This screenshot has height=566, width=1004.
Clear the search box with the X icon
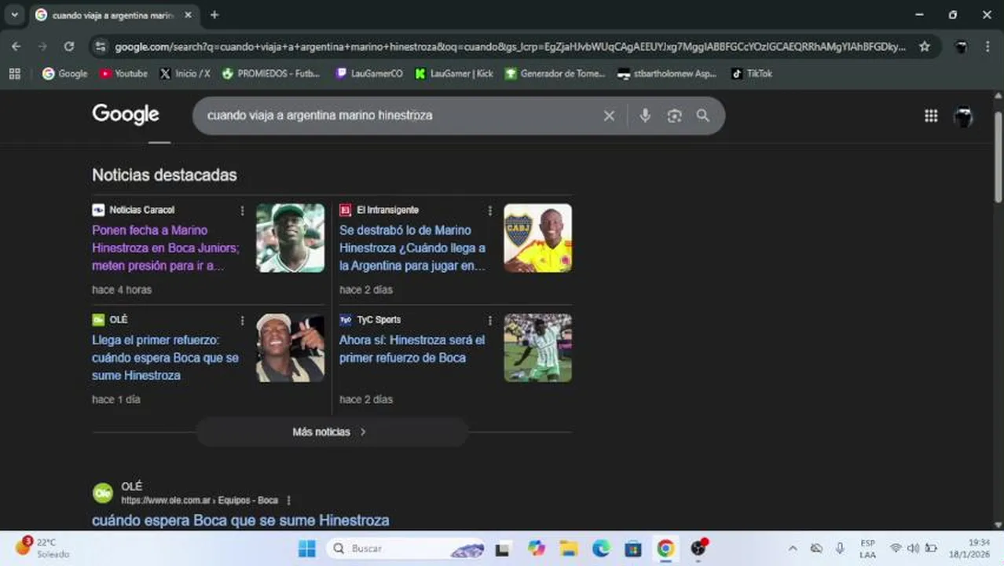pos(609,116)
